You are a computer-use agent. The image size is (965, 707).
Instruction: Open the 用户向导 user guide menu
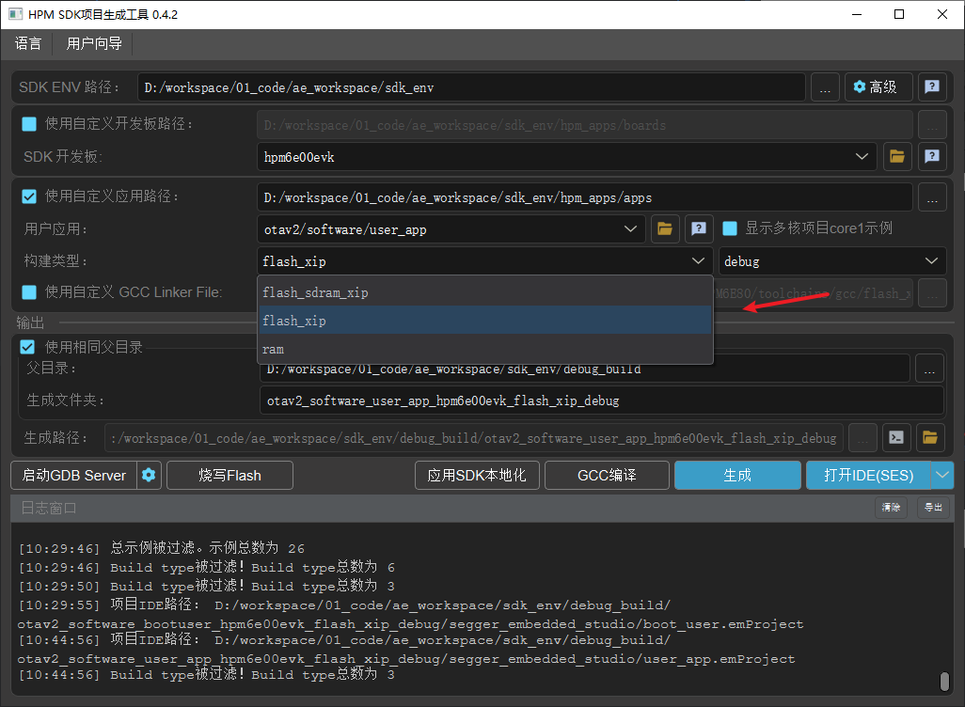click(x=94, y=43)
